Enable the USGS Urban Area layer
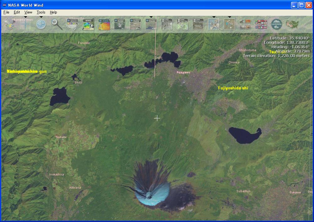Screen dimensions: 314x222 pos(198,24)
